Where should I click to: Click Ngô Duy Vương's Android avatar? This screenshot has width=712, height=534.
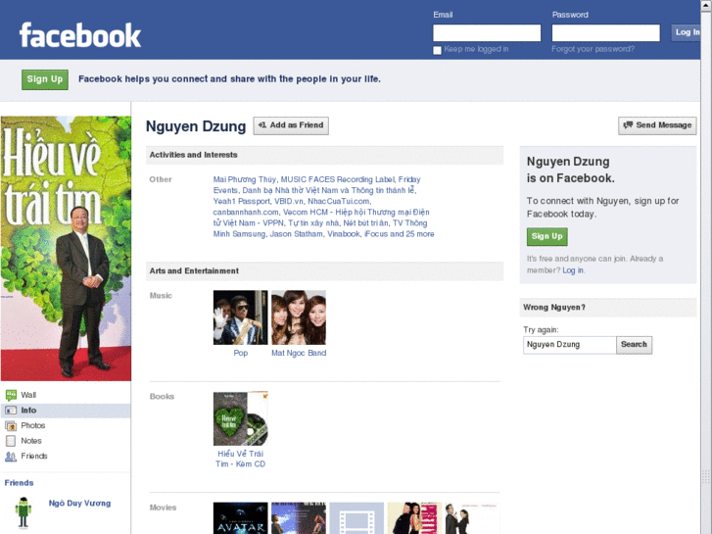pos(24,512)
